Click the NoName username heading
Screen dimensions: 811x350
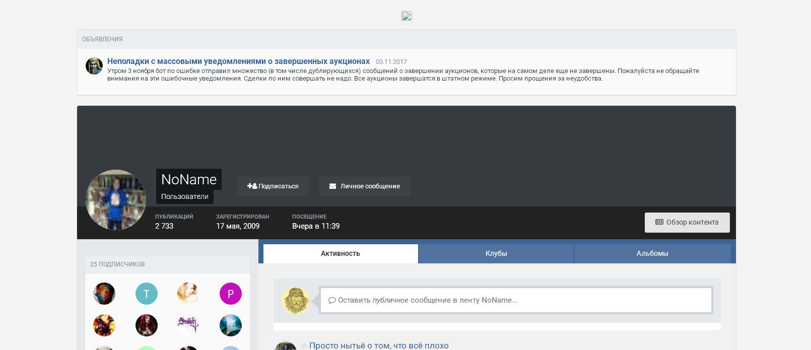189,179
